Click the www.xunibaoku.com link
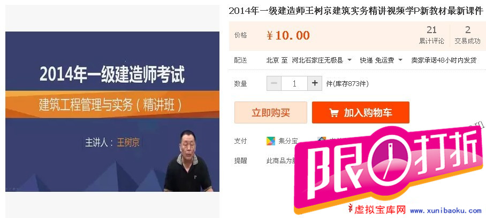This screenshot has width=486, height=218. coord(446,211)
